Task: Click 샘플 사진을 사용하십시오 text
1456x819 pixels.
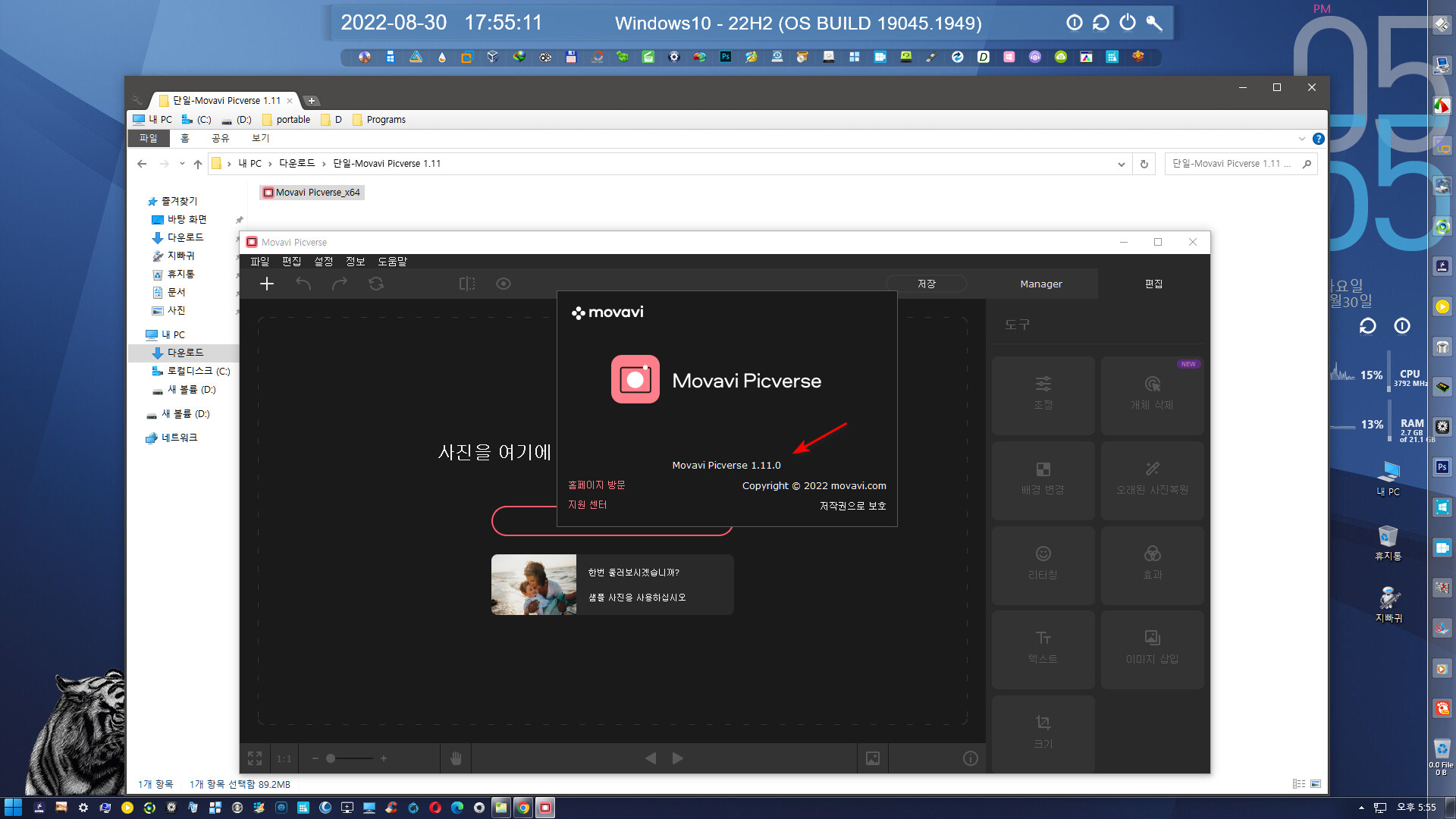Action: point(638,598)
